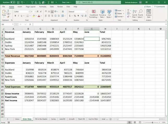Decrease the indent level

[x=55, y=16]
